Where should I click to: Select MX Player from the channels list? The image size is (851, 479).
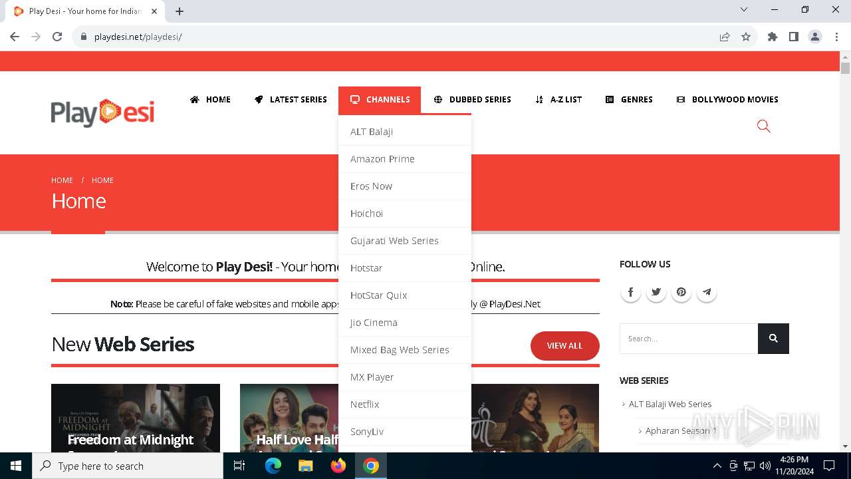[405, 377]
